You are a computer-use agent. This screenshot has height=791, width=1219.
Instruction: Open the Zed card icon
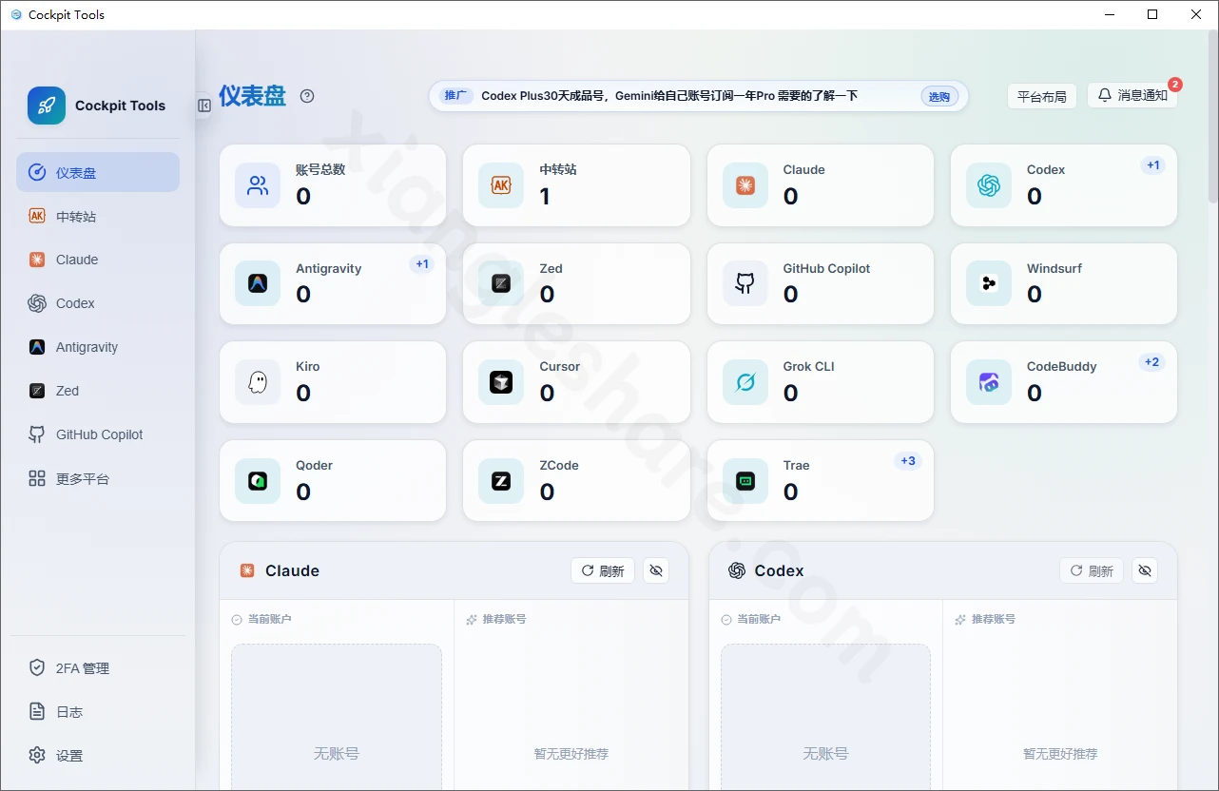point(501,283)
